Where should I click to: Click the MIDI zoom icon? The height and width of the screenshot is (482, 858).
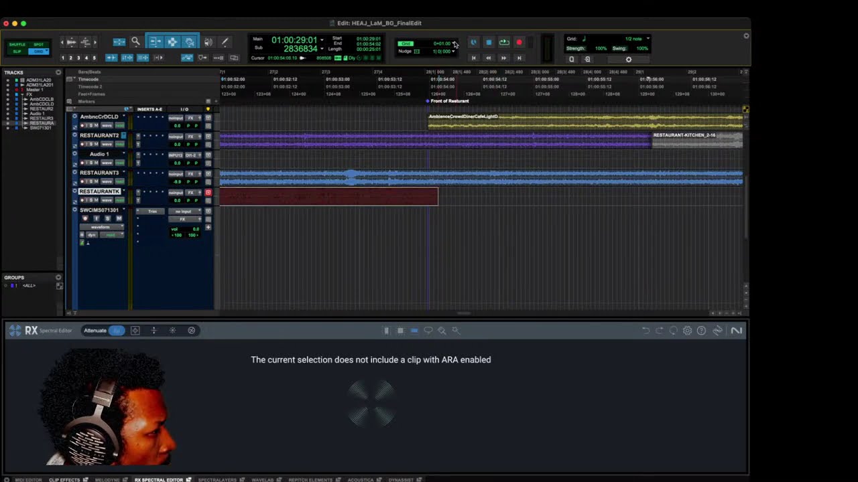[x=86, y=42]
